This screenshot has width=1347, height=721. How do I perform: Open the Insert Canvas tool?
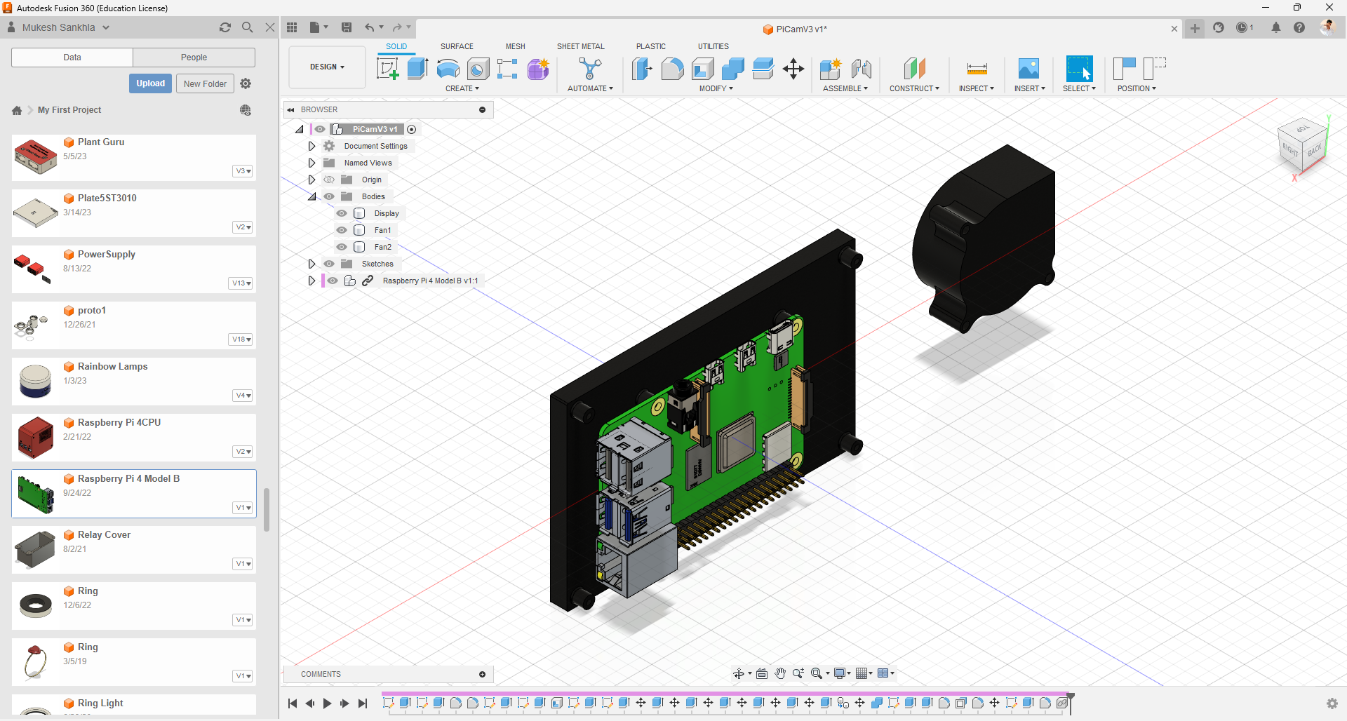1029,68
